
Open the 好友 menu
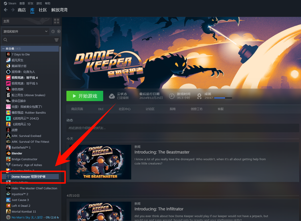[31, 4]
